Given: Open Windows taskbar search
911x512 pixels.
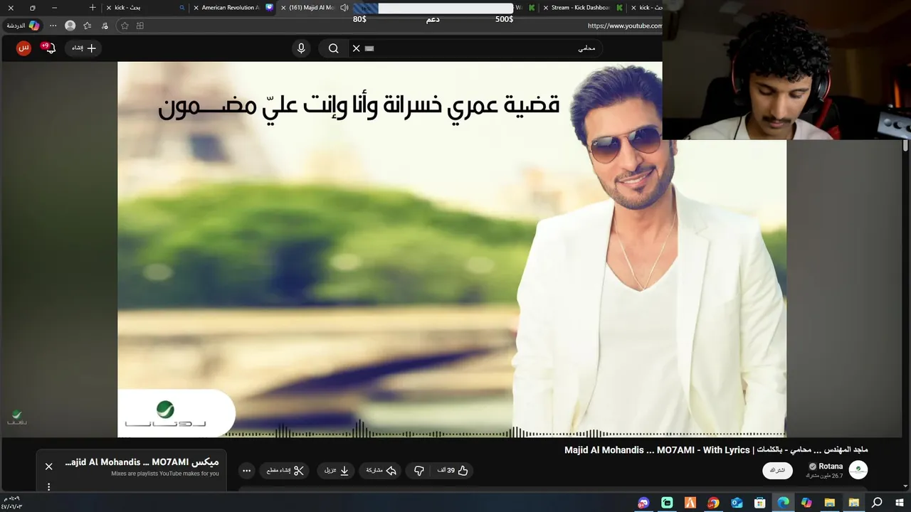Looking at the screenshot, I should tap(877, 503).
